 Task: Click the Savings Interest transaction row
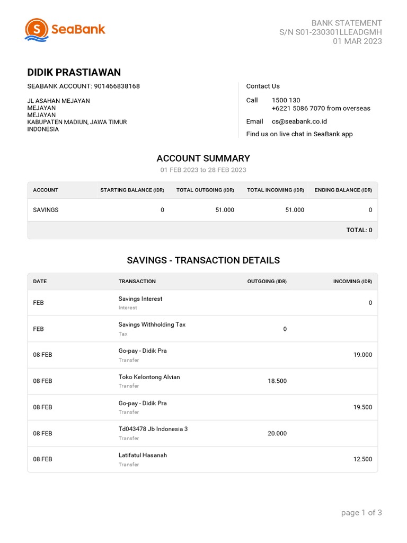tap(203, 303)
